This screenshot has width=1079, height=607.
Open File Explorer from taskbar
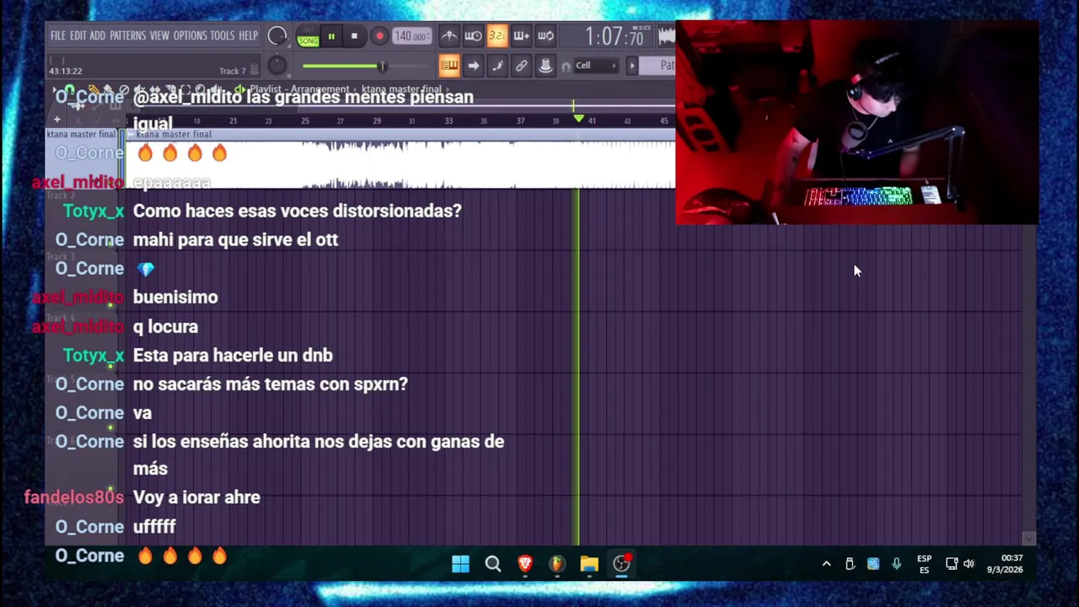589,564
